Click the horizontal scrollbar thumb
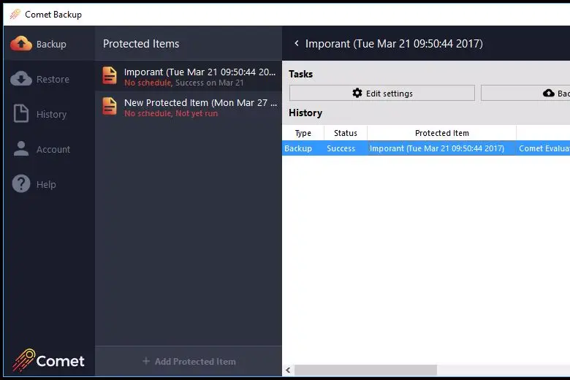 [365, 370]
